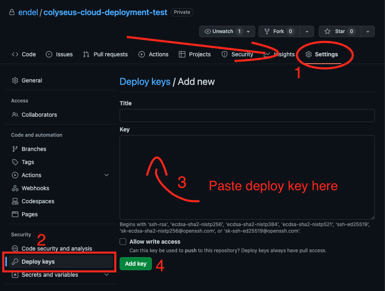Switch to the Code tab

pyautogui.click(x=24, y=54)
